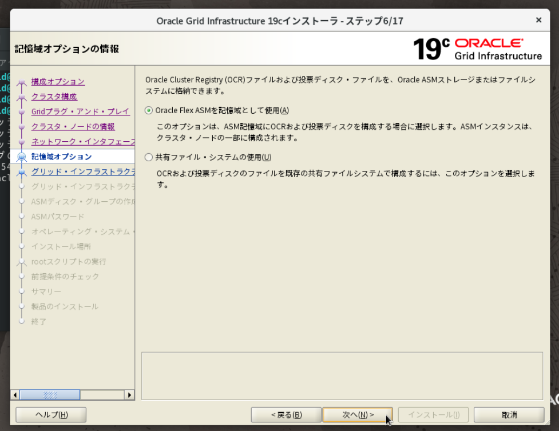Click the 取消 cancel button
559x431 pixels.
[509, 414]
